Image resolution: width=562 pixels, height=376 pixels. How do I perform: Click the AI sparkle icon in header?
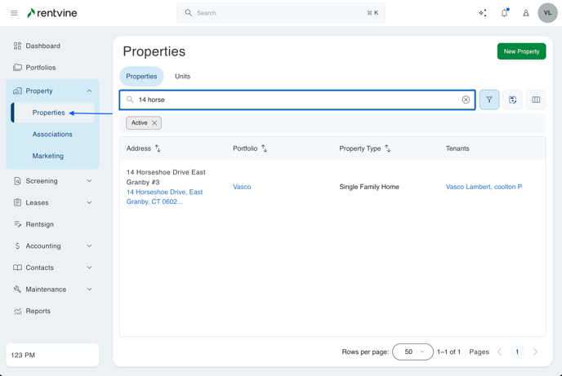click(x=483, y=13)
